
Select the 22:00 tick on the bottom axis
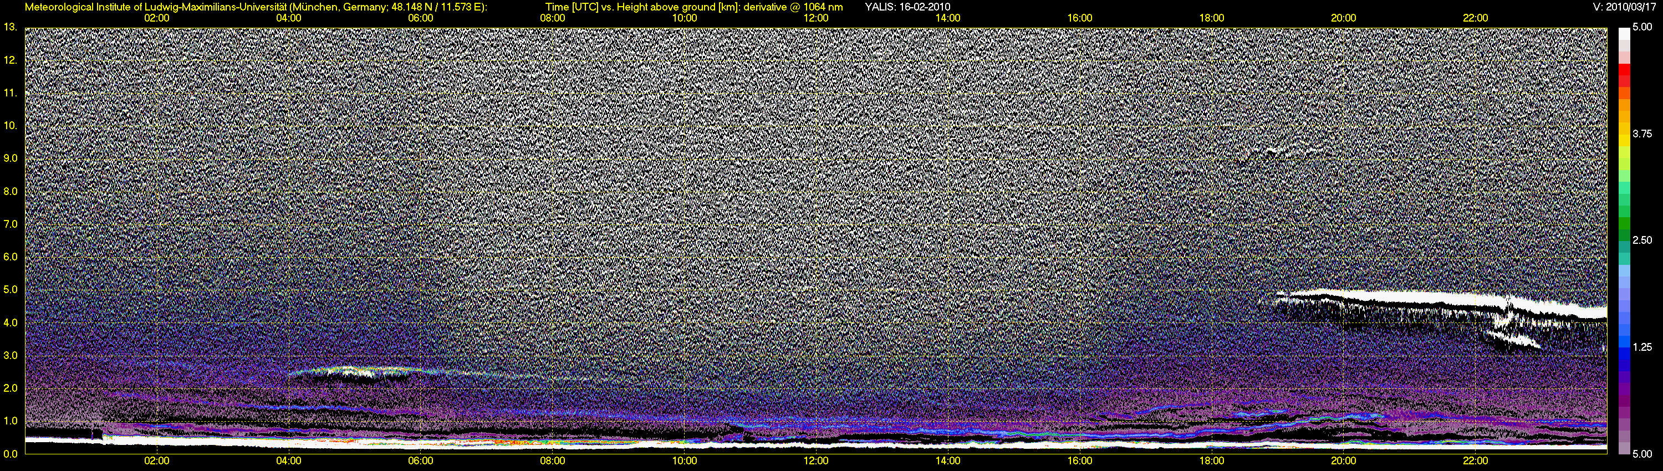click(1475, 460)
